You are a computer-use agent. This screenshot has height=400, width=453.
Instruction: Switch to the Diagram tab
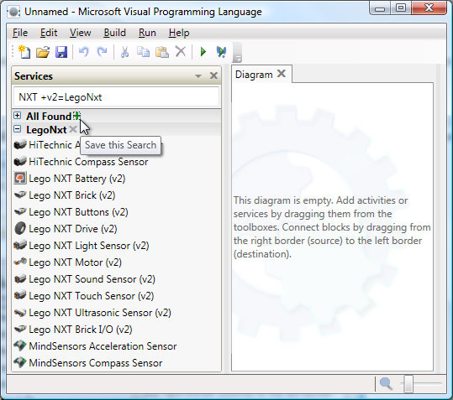tap(254, 75)
